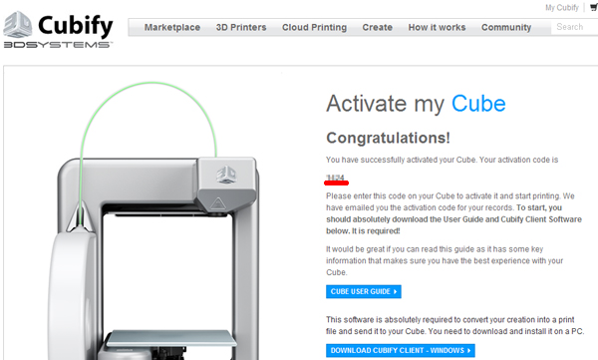
Task: Click the Cube printer image
Action: tap(154, 221)
